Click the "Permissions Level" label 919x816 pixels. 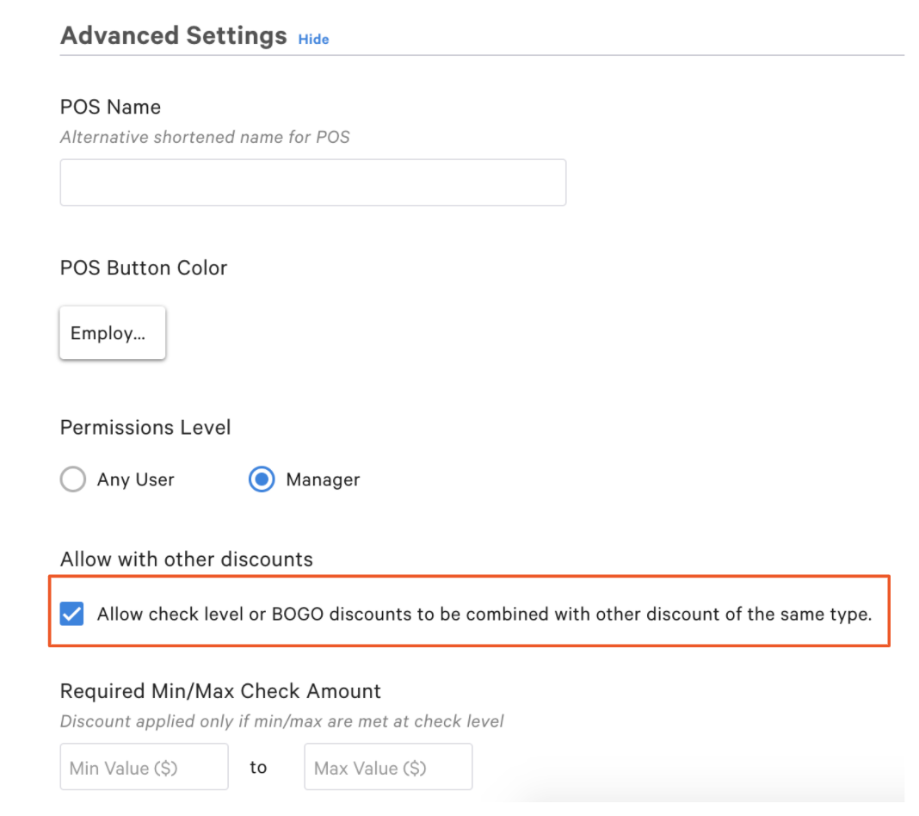tap(145, 427)
